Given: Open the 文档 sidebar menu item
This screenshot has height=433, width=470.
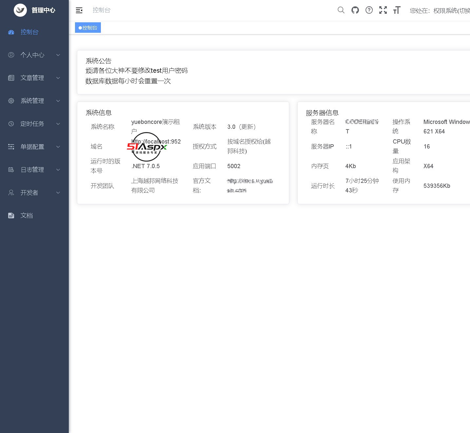Looking at the screenshot, I should (34, 216).
